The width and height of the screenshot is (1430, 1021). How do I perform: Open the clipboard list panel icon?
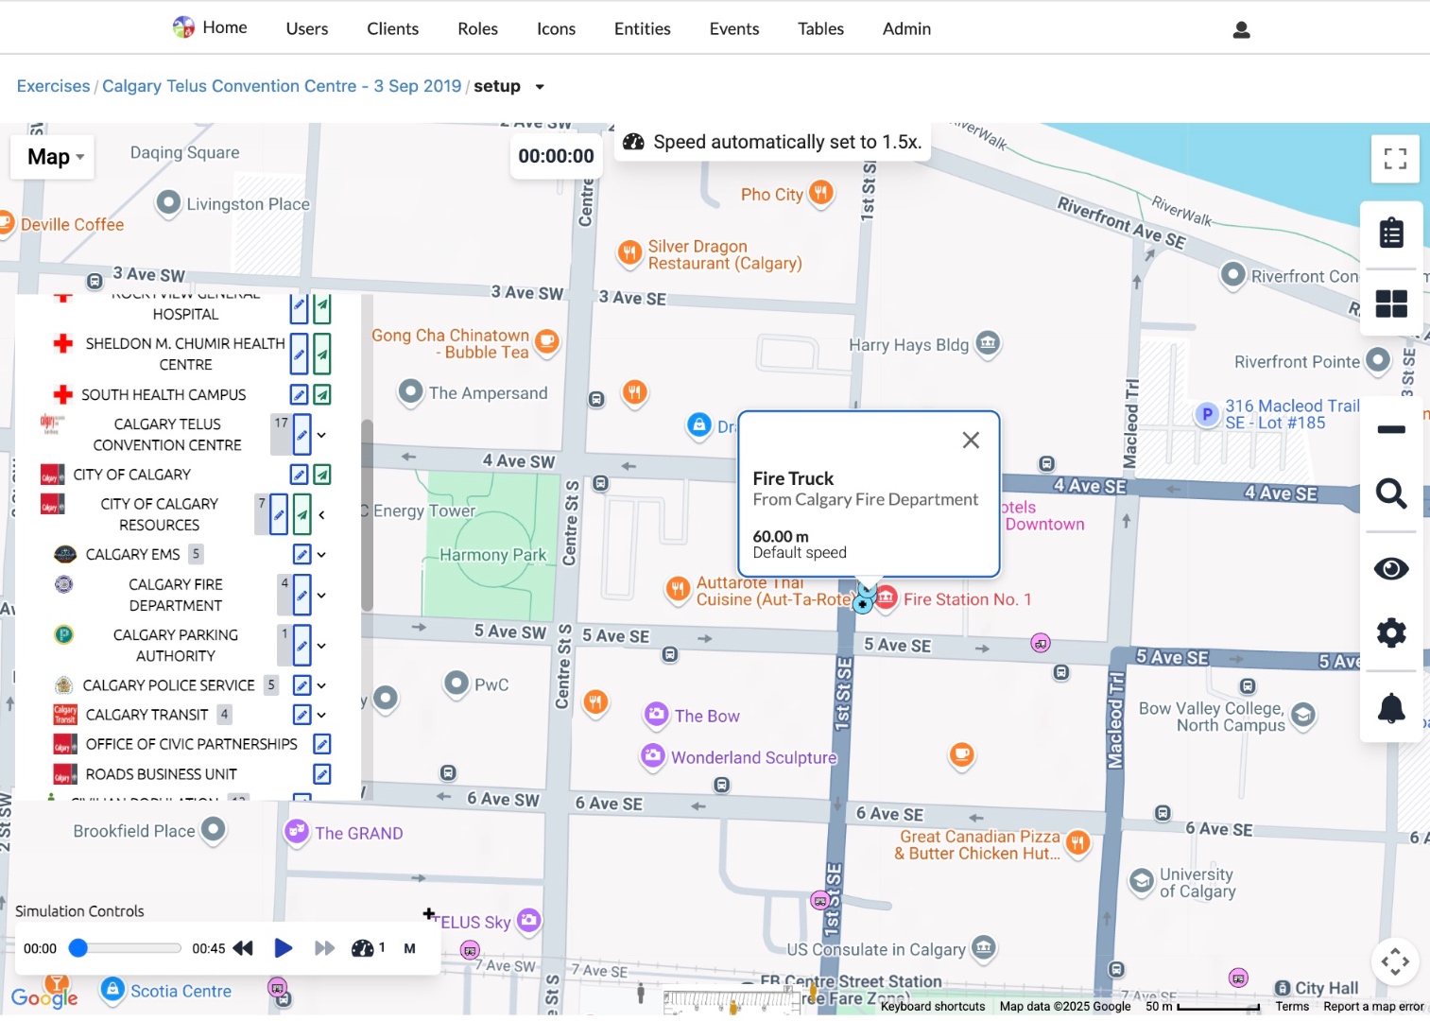1391,233
